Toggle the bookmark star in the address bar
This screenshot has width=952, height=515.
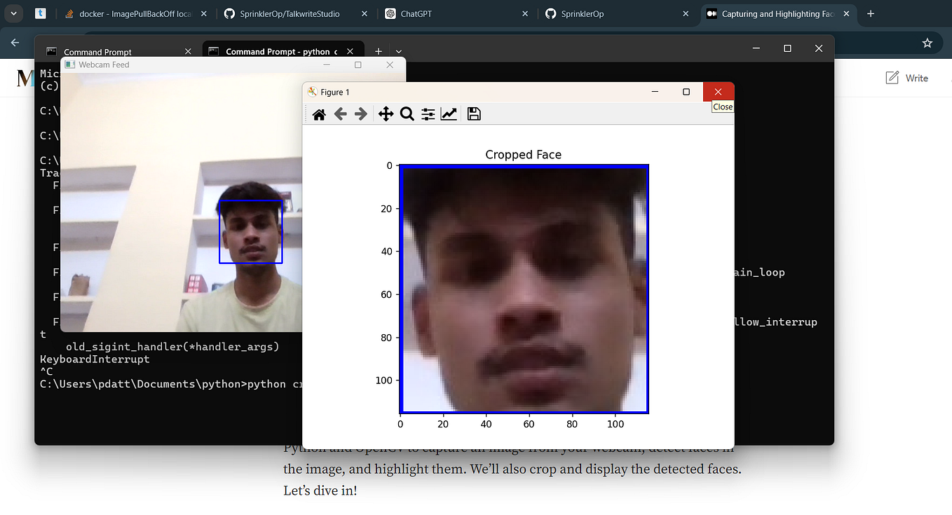[927, 43]
